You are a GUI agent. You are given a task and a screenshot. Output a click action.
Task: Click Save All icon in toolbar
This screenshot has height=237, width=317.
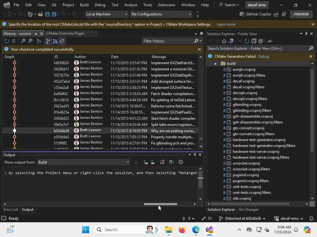click(x=54, y=14)
